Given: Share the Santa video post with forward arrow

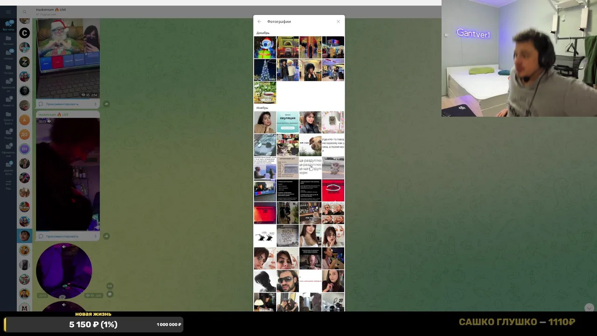Looking at the screenshot, I should point(106,104).
